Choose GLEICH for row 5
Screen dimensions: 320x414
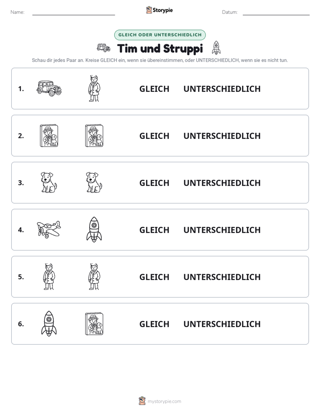coord(154,277)
